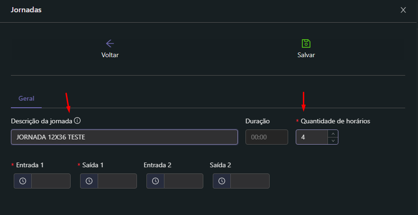Viewport: 418px width, 215px height.
Task: Close the Jornadas dialog
Action: pos(403,10)
